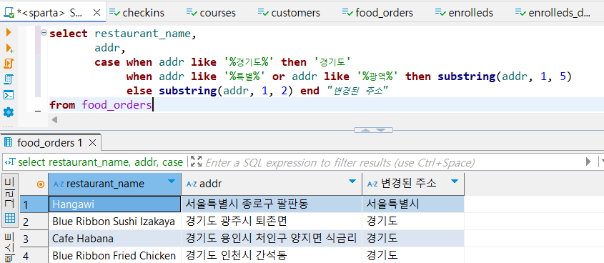The height and width of the screenshot is (263, 604).
Task: Switch to text view side tab
Action: tap(10, 247)
